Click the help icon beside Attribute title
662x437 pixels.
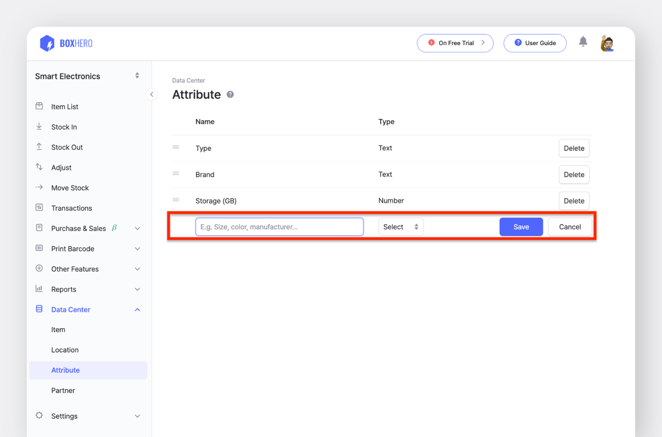(230, 95)
